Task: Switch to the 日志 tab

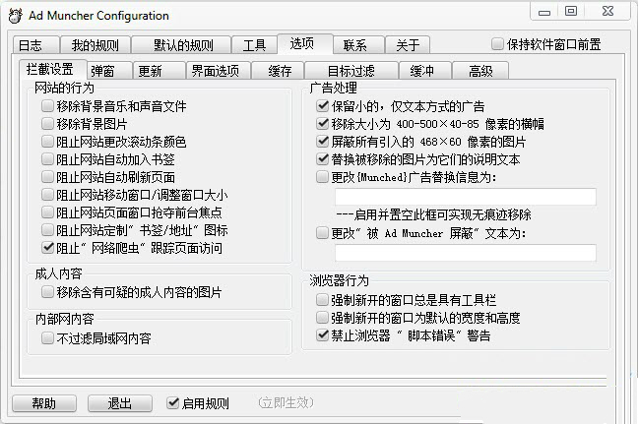Action: (x=36, y=45)
